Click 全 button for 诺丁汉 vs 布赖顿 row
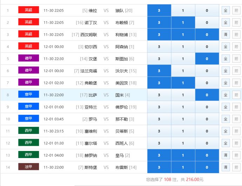Image resolution: width=242 pixels, height=186 pixels. [x=226, y=23]
